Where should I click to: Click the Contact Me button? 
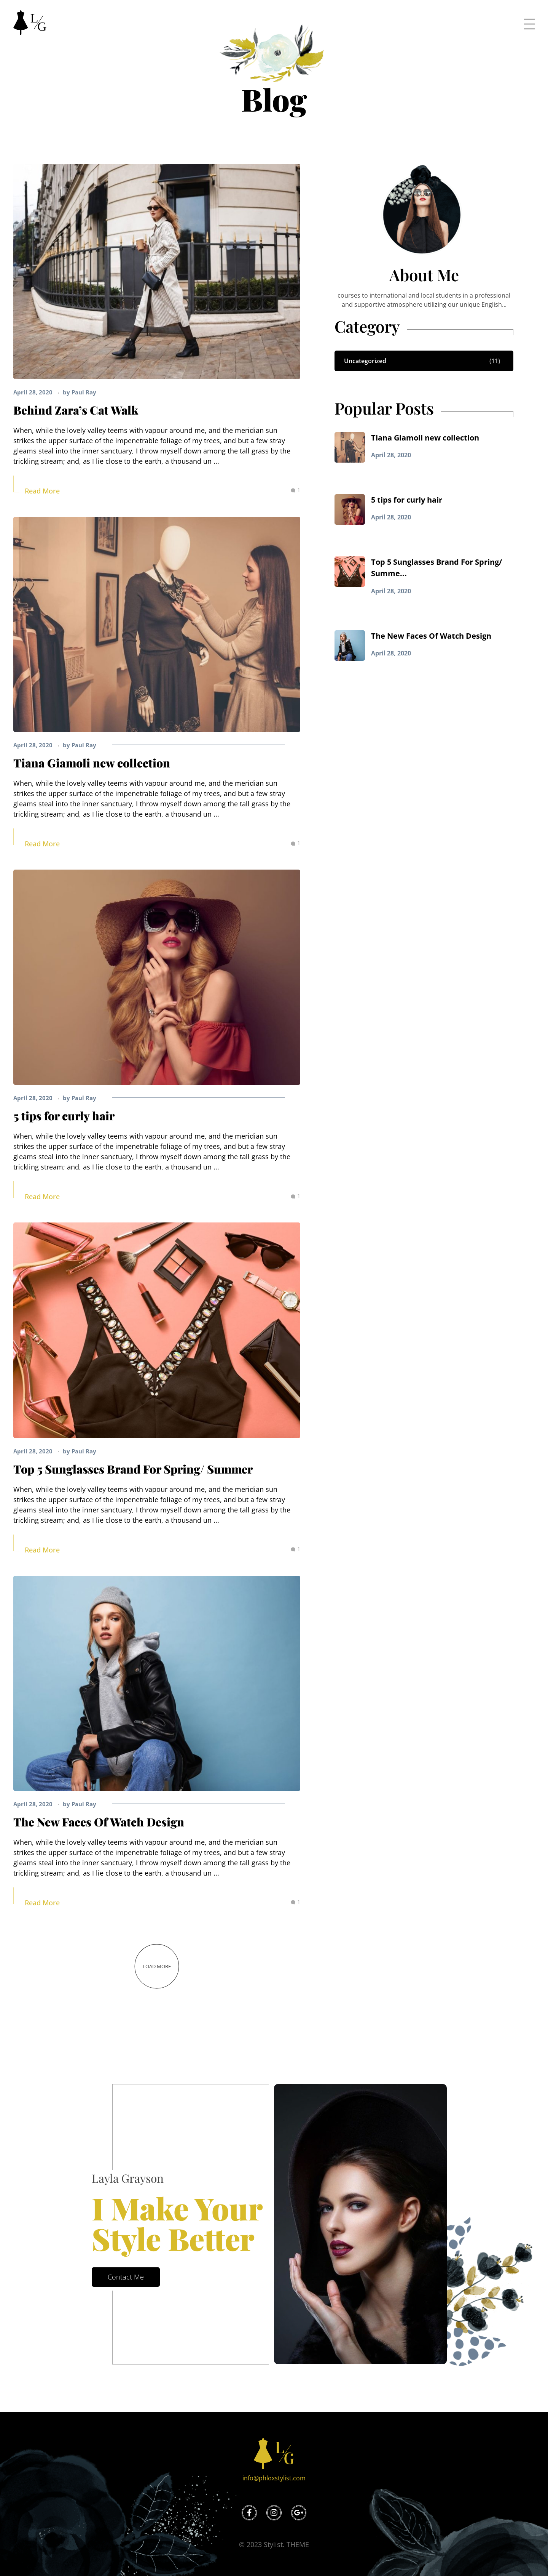pyautogui.click(x=126, y=2277)
